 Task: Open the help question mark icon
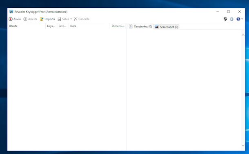tap(238, 19)
